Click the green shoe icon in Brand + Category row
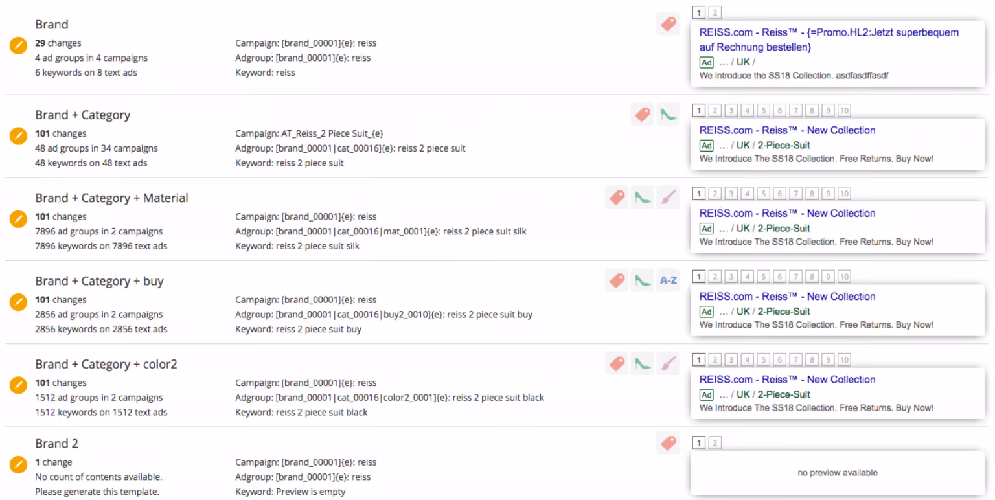 pos(668,115)
